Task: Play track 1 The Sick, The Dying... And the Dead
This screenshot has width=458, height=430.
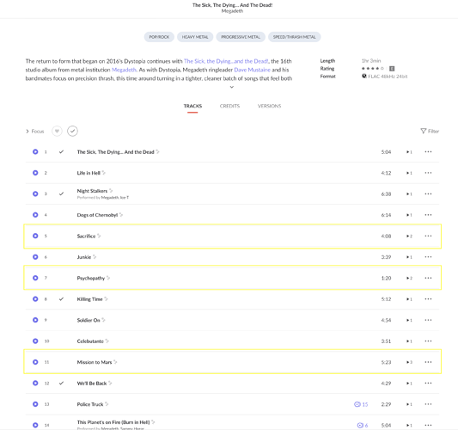Action: pyautogui.click(x=35, y=151)
